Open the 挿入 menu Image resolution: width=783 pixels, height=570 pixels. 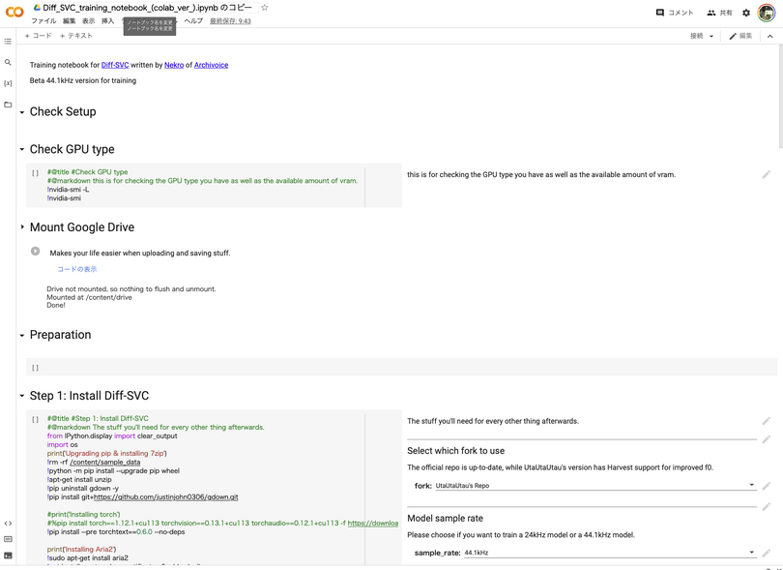click(x=108, y=21)
